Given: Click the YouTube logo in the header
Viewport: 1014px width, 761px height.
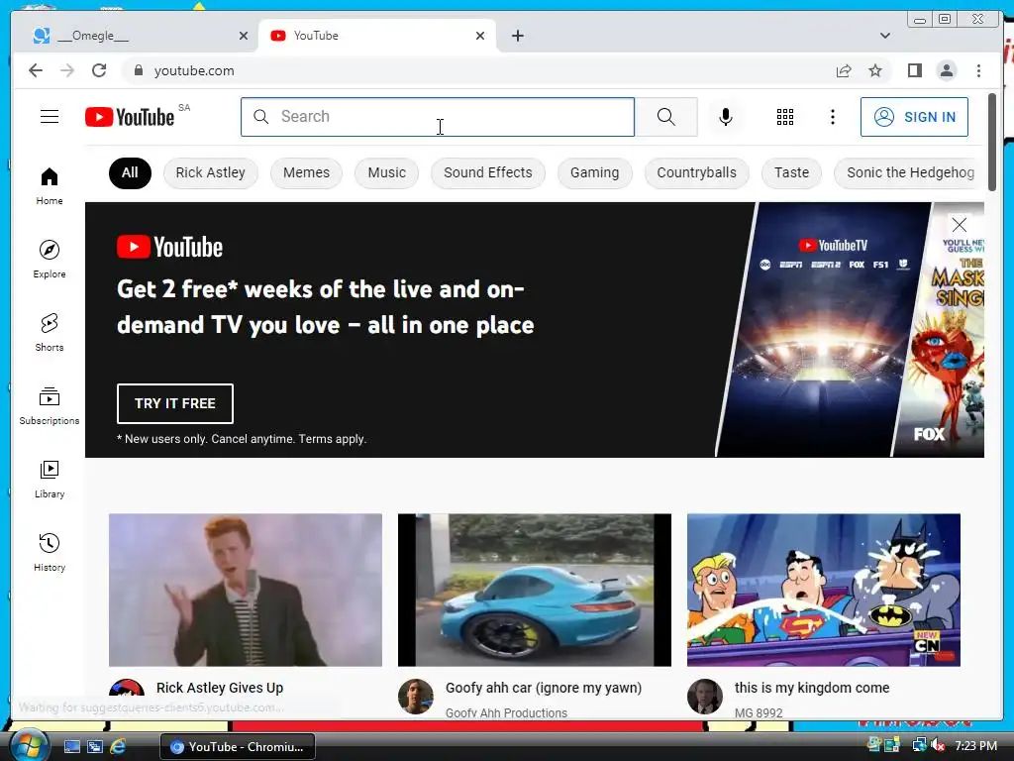Looking at the screenshot, I should [130, 117].
